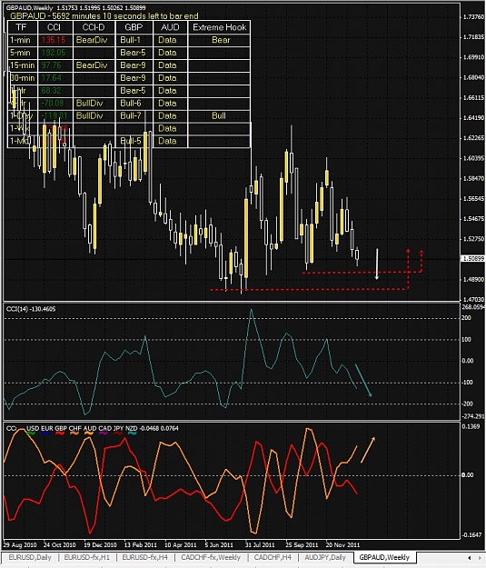Click the Bull-7 GBP cell
This screenshot has width=486, height=568.
click(x=131, y=116)
